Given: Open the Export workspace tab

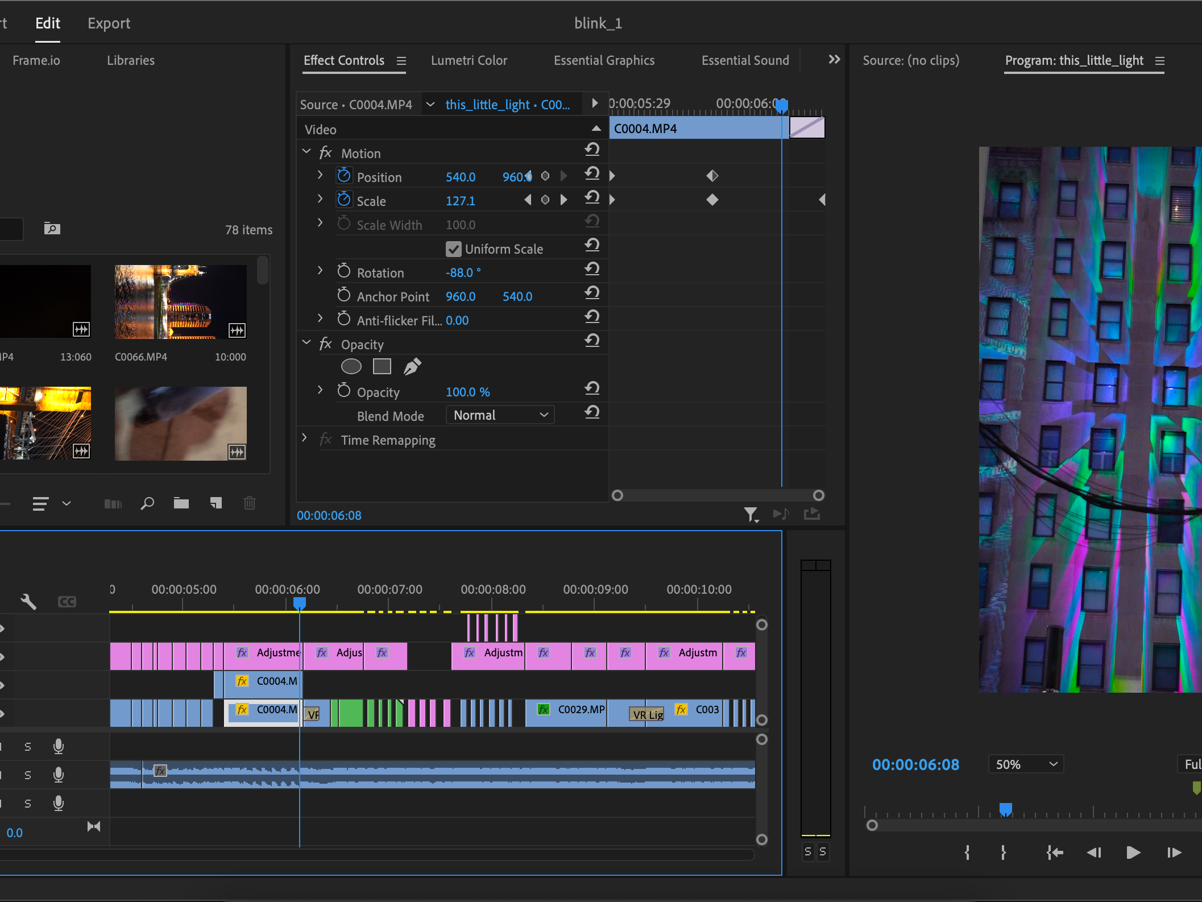Looking at the screenshot, I should point(109,23).
